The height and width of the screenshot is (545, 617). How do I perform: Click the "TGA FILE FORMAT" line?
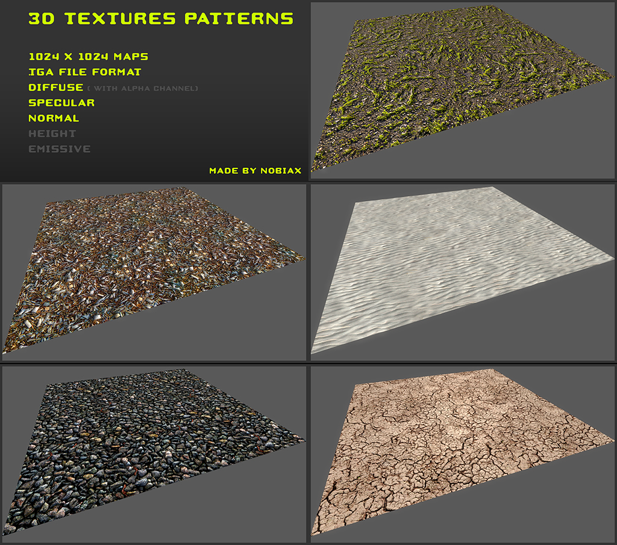[85, 72]
